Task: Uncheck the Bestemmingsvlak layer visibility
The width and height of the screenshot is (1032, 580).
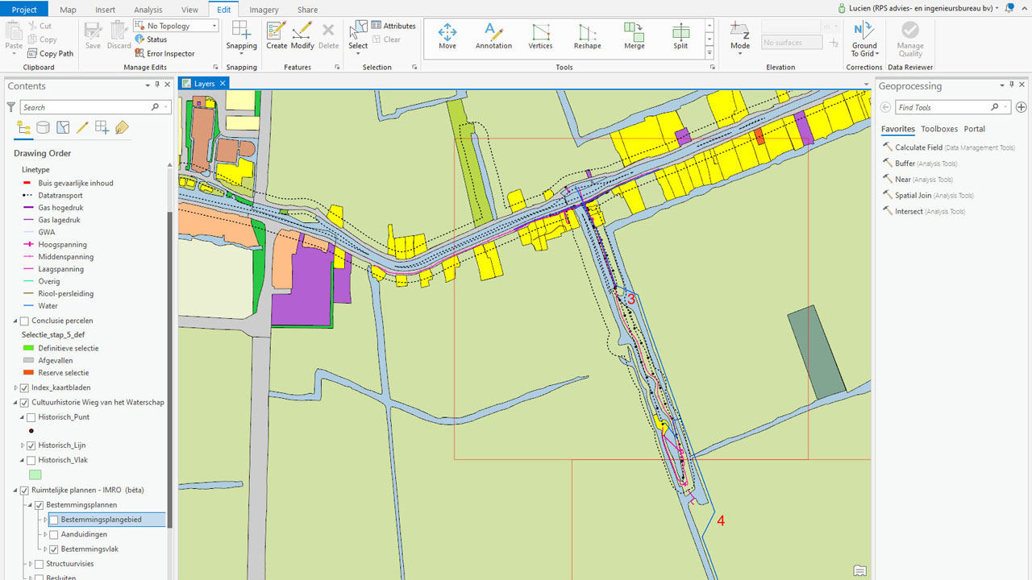Action: tap(54, 549)
